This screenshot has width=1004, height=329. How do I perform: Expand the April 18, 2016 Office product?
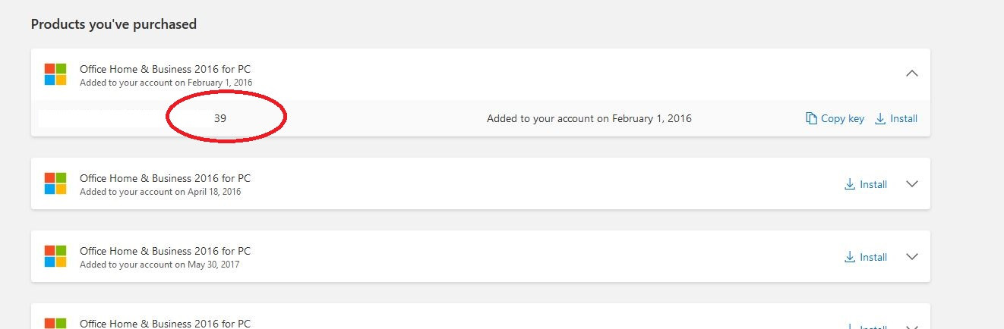[912, 184]
